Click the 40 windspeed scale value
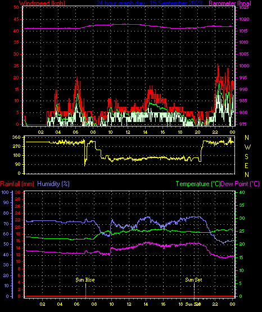 pos(16,31)
